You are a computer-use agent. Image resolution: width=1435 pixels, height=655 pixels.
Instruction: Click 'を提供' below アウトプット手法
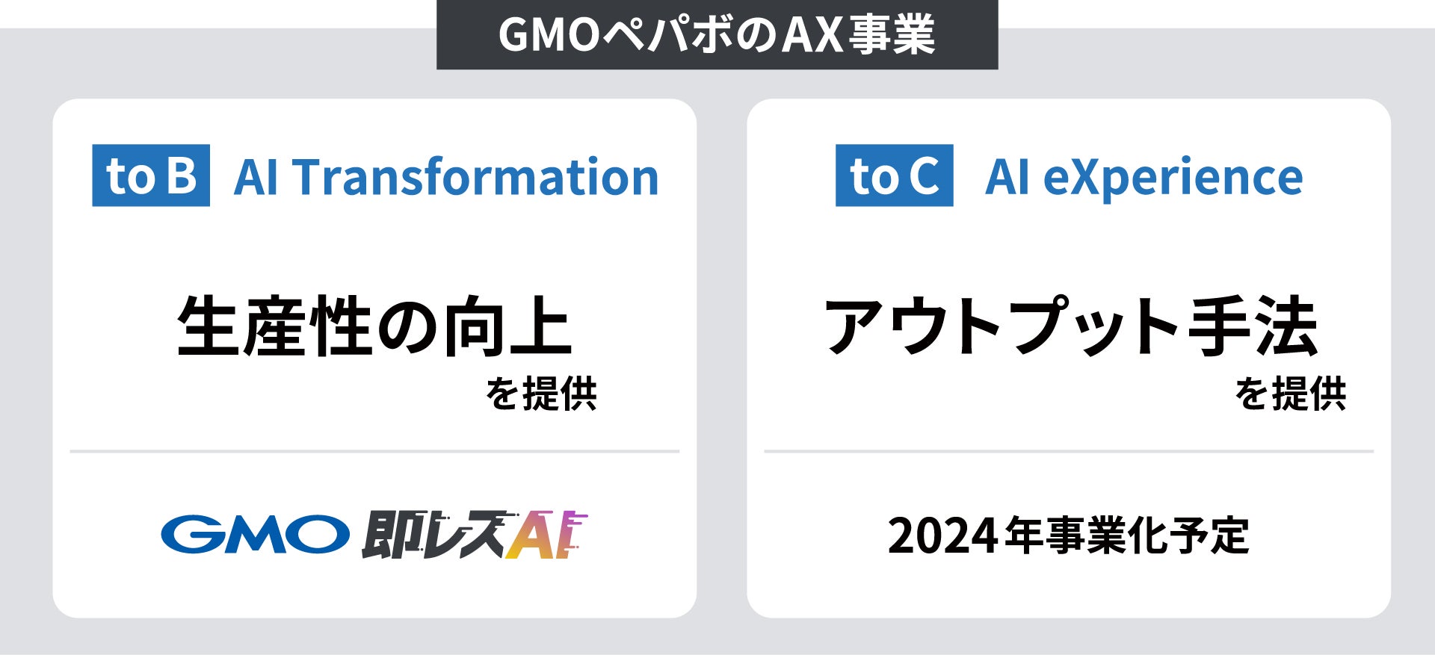point(1290,394)
